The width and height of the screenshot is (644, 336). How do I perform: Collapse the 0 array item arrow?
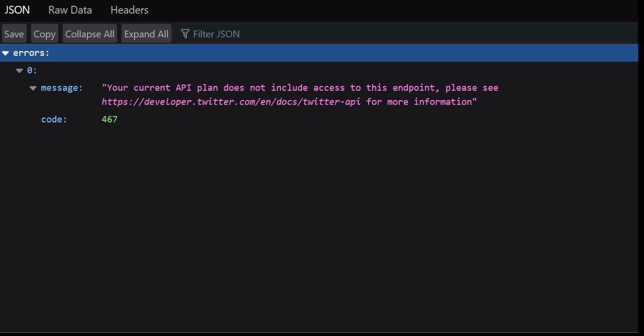coord(19,70)
